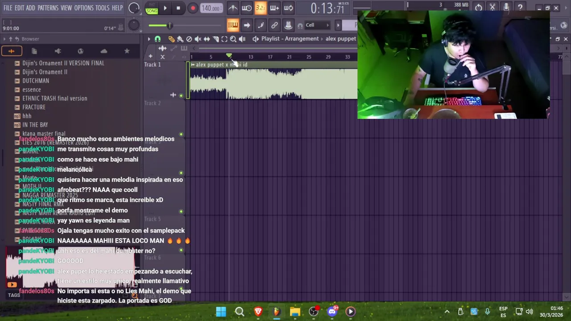Open the PATTERNS menu

[48, 8]
